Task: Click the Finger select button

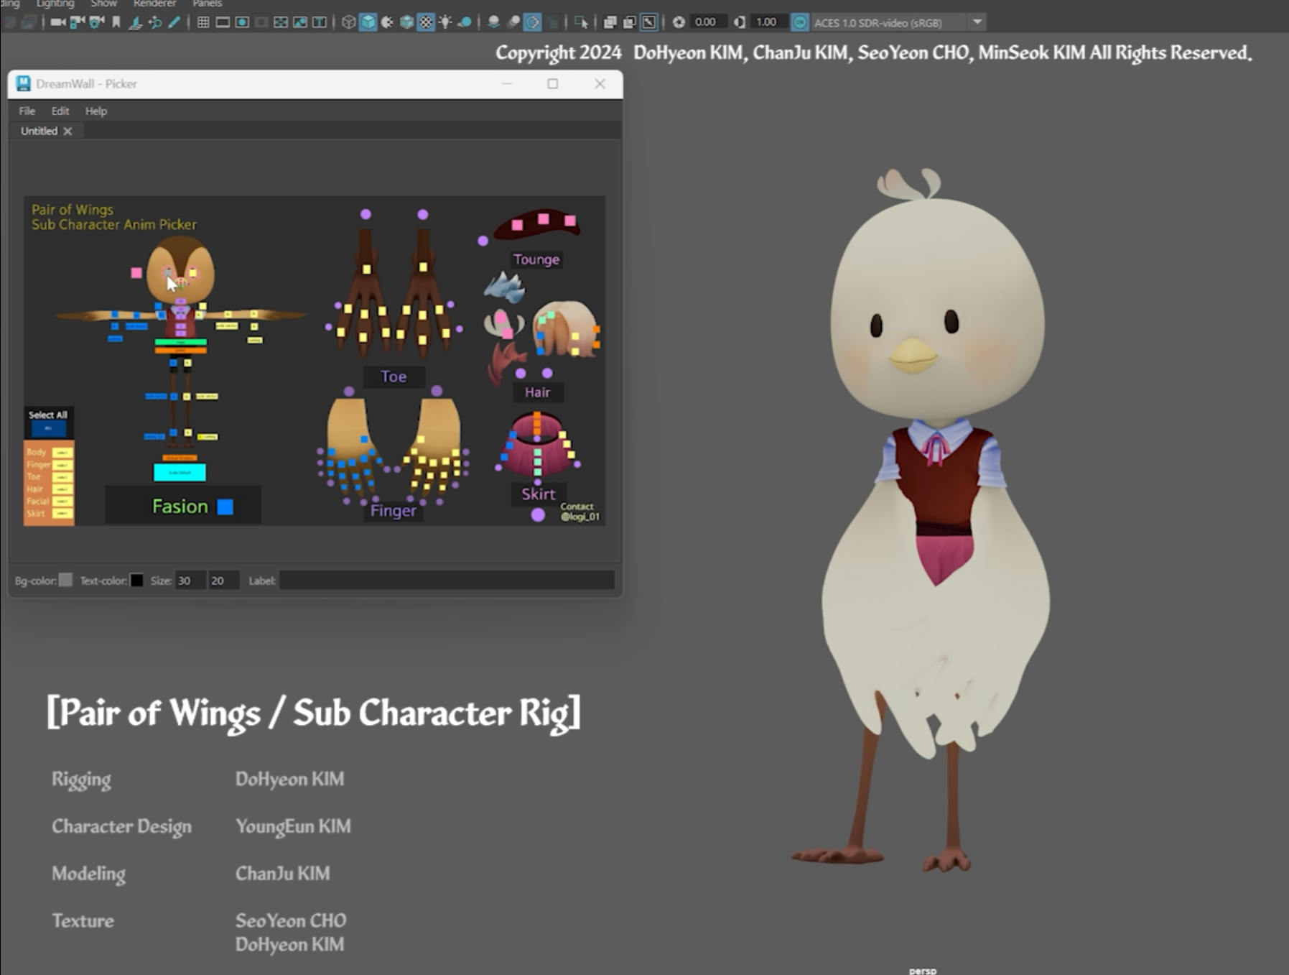Action: [62, 465]
